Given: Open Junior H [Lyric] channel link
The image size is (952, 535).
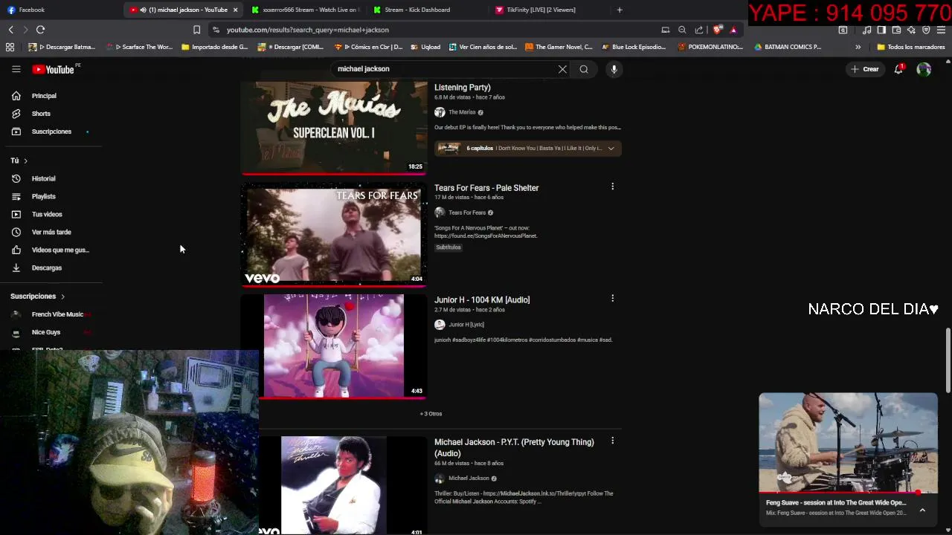Looking at the screenshot, I should click(x=466, y=325).
